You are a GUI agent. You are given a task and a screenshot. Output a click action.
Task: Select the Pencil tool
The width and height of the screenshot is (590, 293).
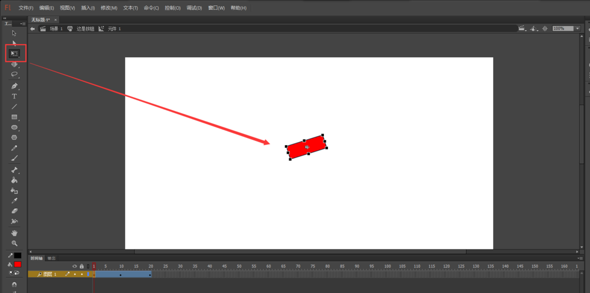14,148
